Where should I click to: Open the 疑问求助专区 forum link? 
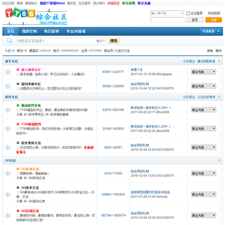31,84
